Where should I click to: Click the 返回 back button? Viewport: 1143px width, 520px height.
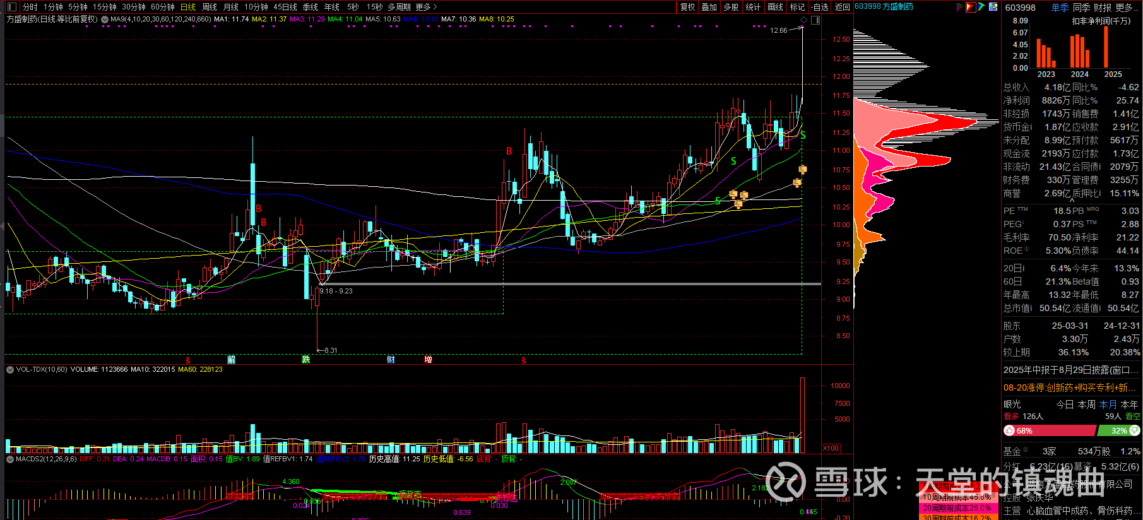[x=843, y=7]
